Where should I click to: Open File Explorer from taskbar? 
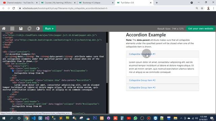pyautogui.click(x=175, y=118)
